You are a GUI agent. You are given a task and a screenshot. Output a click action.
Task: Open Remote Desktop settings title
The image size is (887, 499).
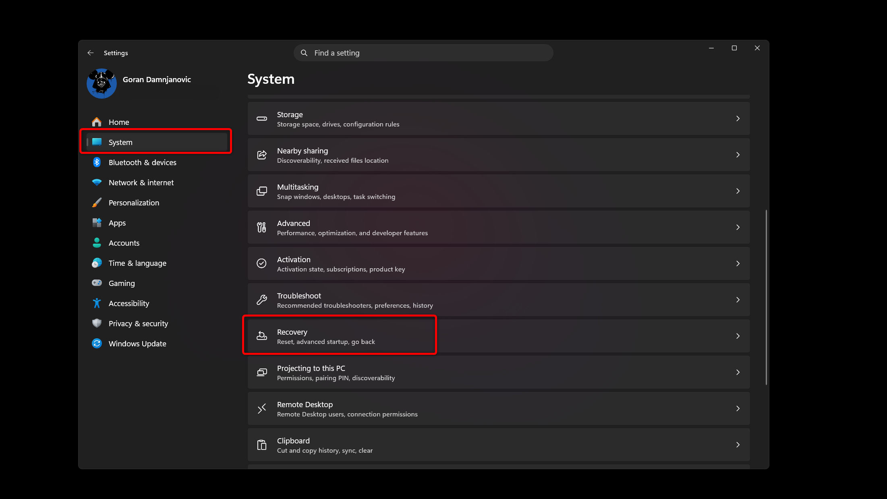[x=305, y=405]
